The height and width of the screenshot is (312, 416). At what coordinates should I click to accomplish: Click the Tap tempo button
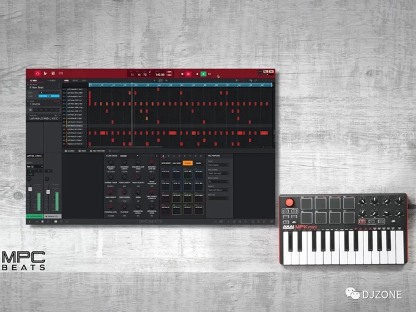pos(169,72)
